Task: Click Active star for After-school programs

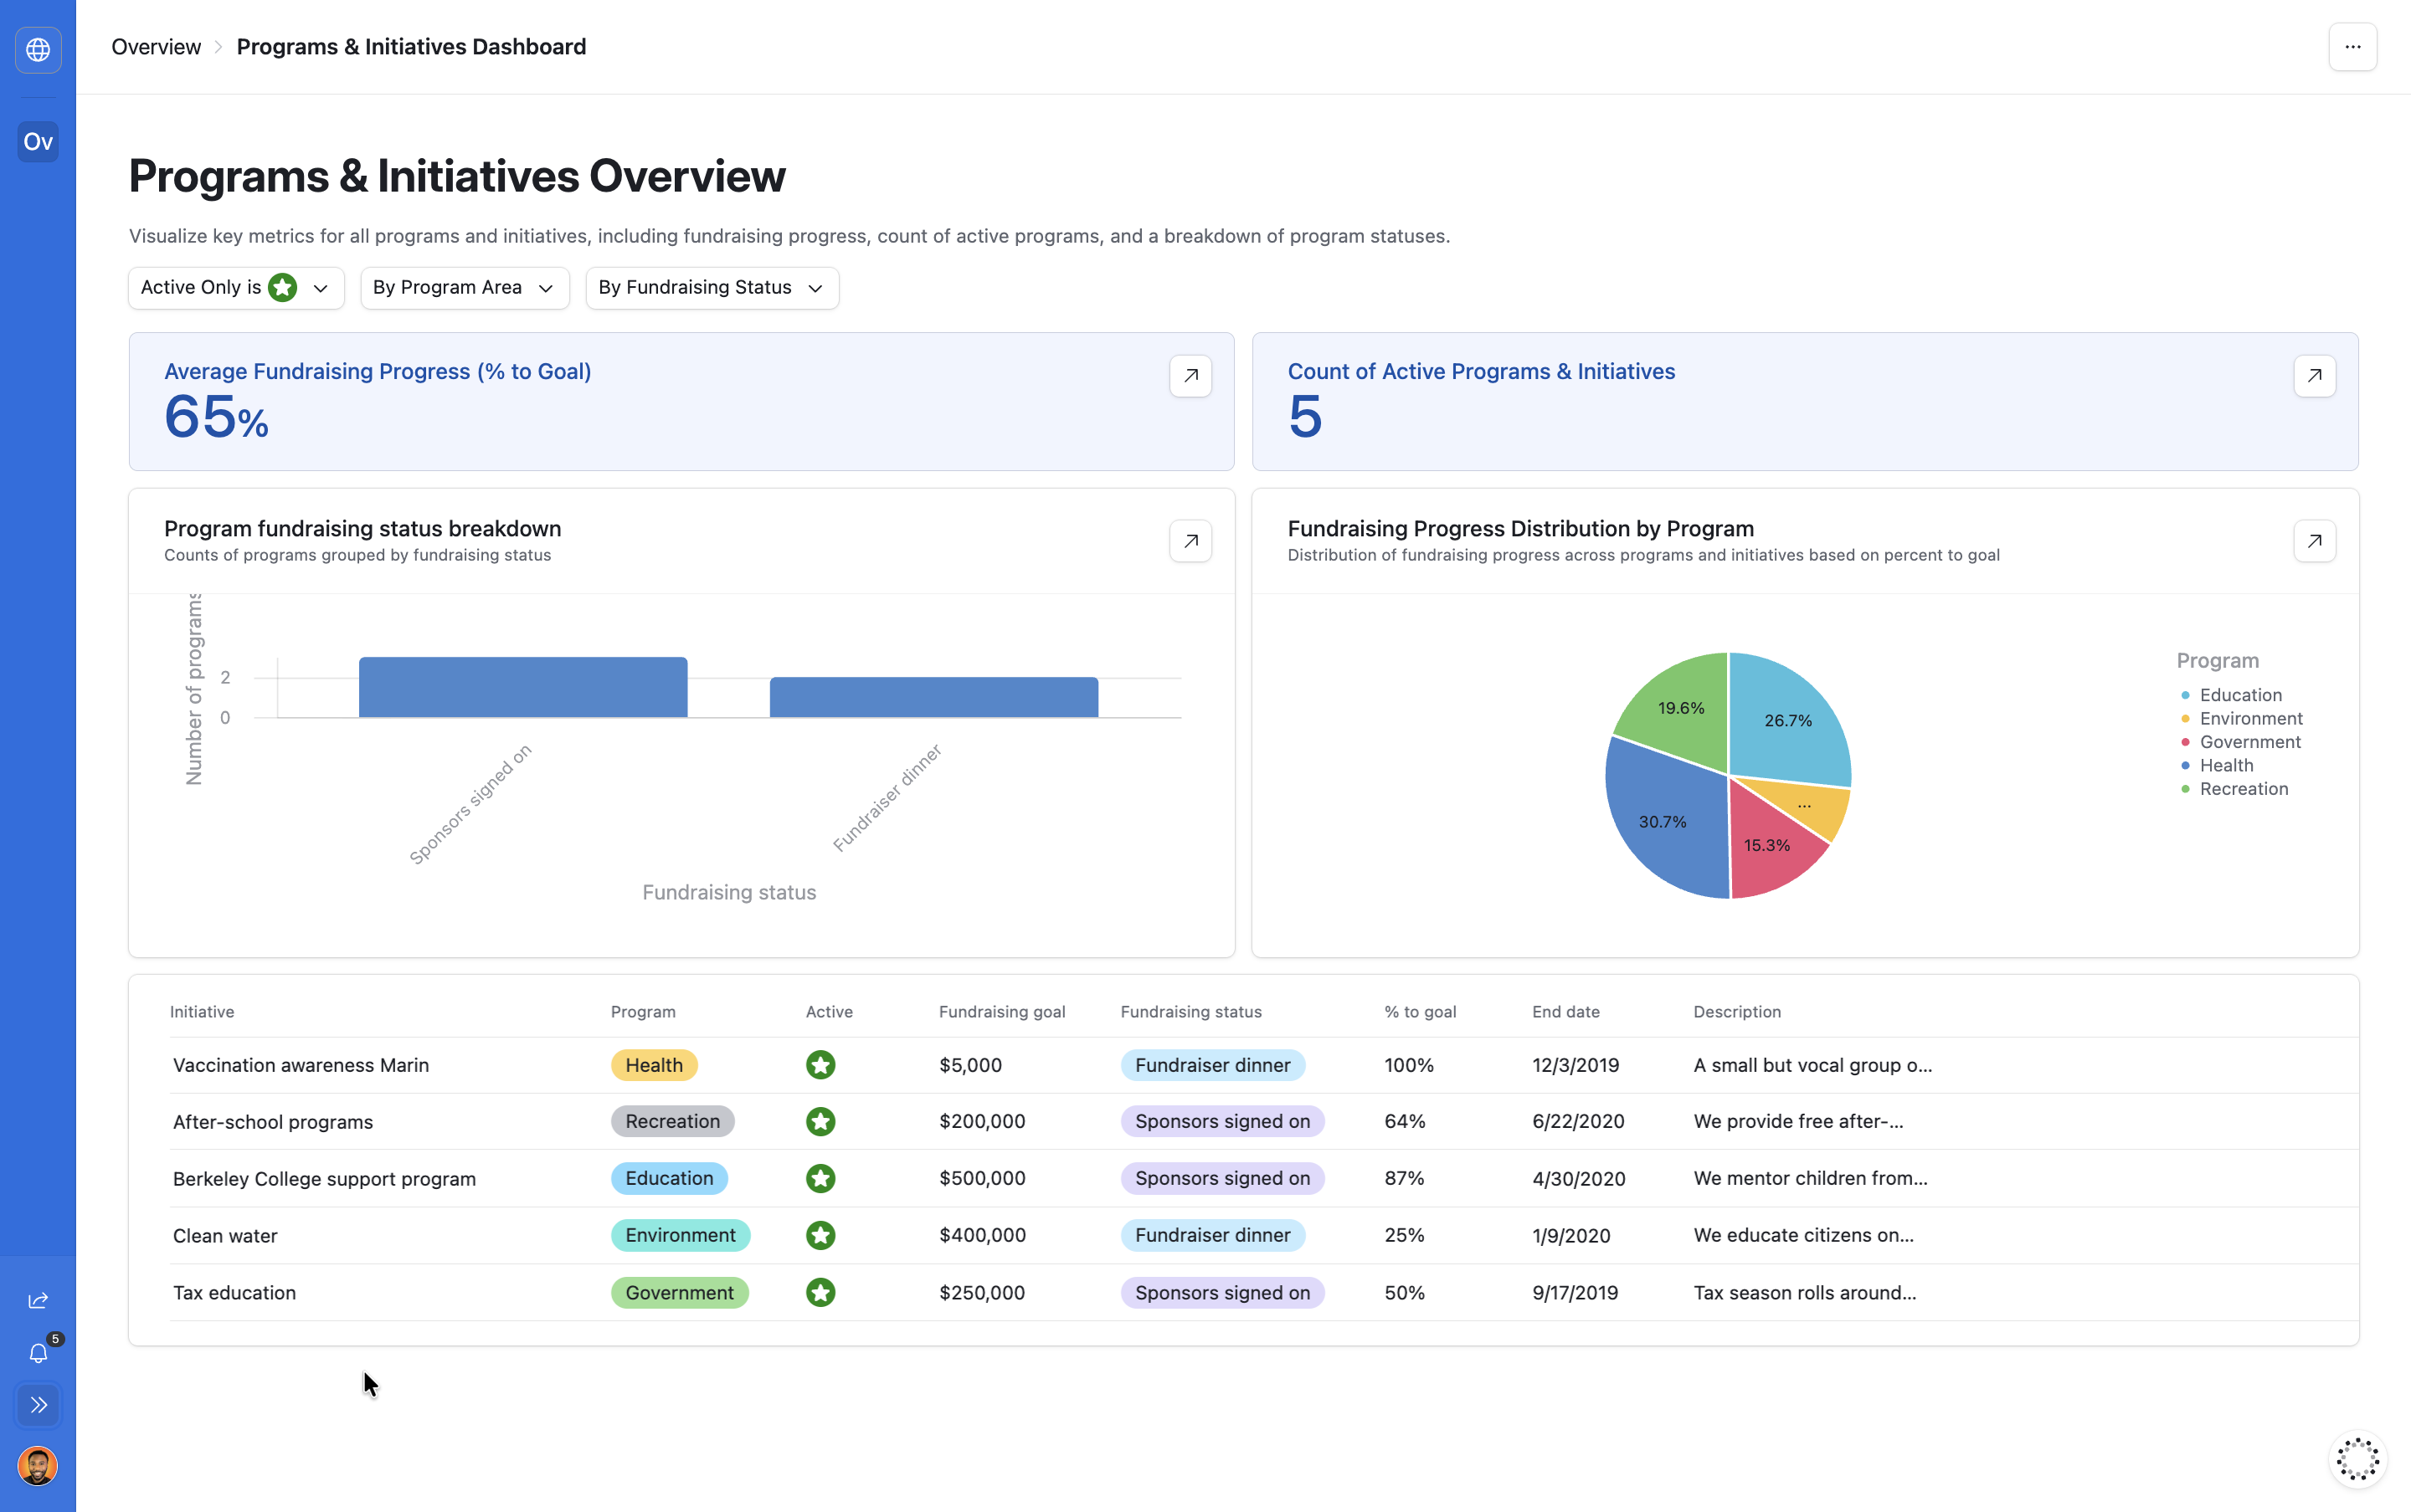Action: 820,1121
